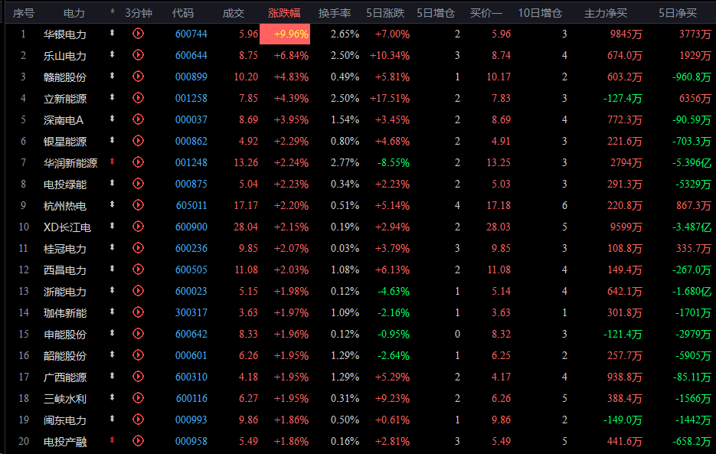Open stock code 600900 link
The image size is (716, 454).
click(191, 227)
